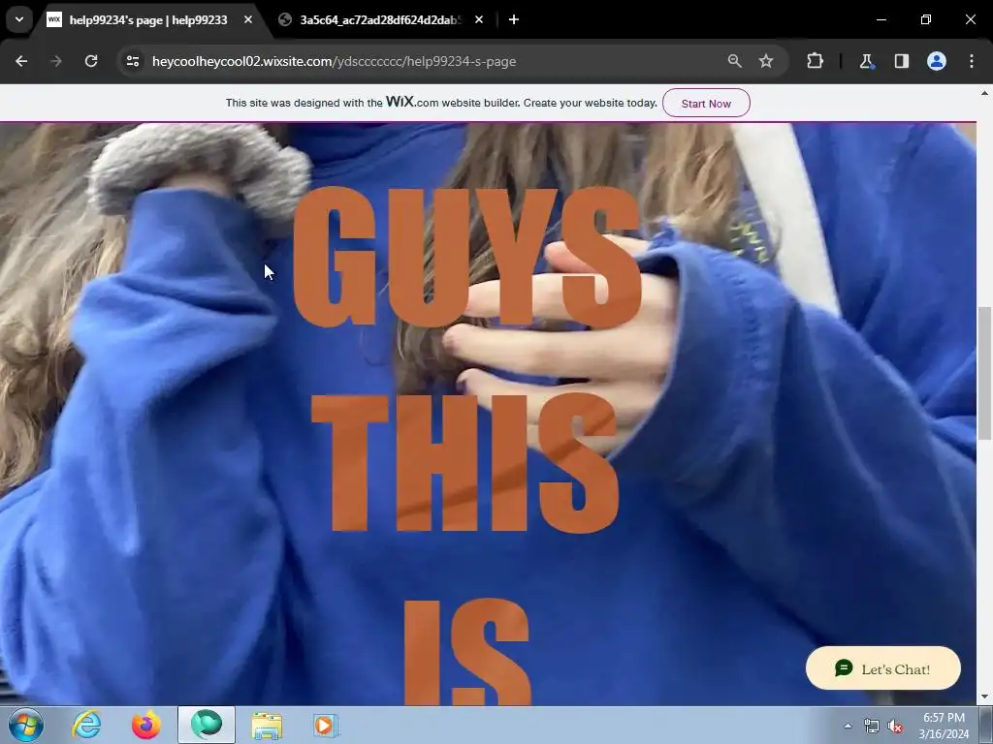993x744 pixels.
Task: Open the Windows Start menu
Action: pos(26,725)
